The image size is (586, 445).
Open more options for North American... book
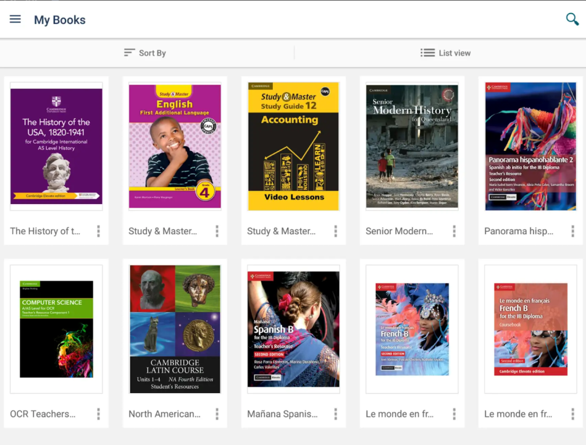point(217,414)
